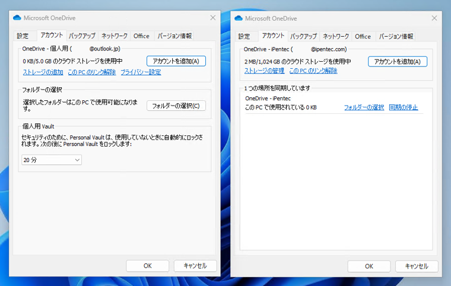Confirm with OK in the left window
Screen dimensions: 451x286
(x=148, y=266)
